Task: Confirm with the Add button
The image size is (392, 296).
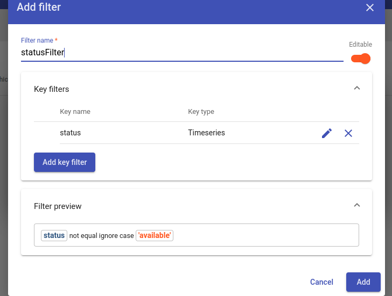Action: (363, 282)
